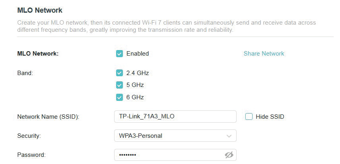Viewport: 340px width, 164px height.
Task: Click inside the Password input field
Action: (167, 155)
